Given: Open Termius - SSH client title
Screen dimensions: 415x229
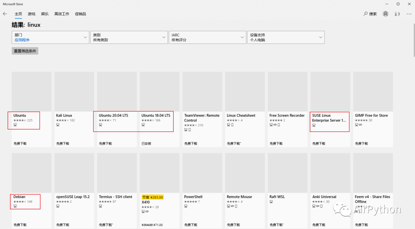Looking at the screenshot, I should (x=115, y=197).
